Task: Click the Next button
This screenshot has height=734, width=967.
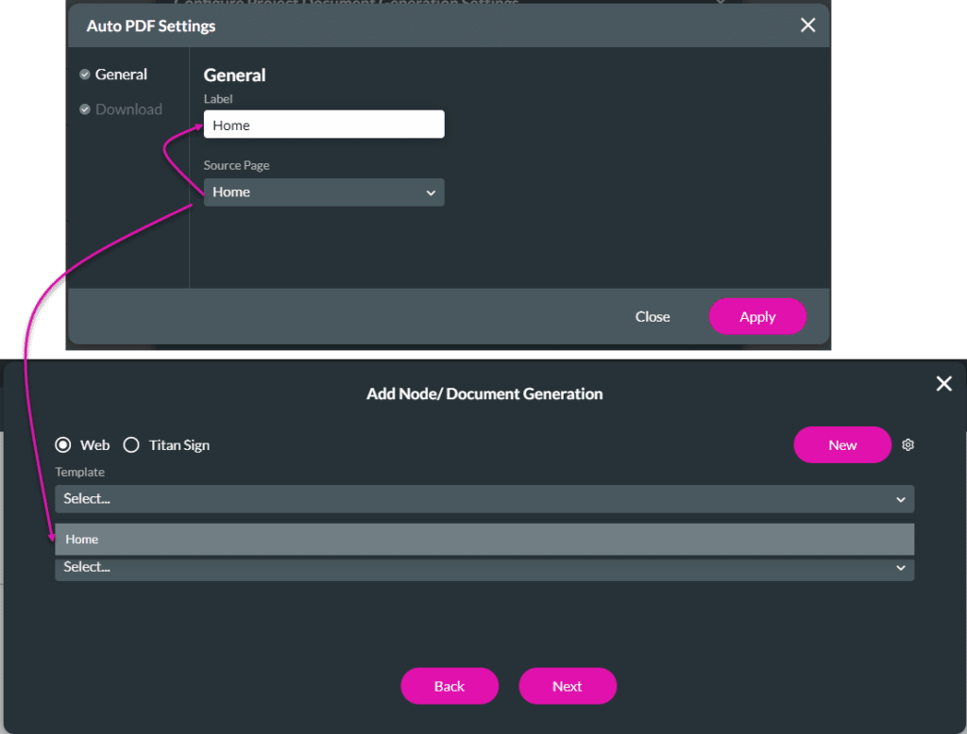Action: [567, 686]
